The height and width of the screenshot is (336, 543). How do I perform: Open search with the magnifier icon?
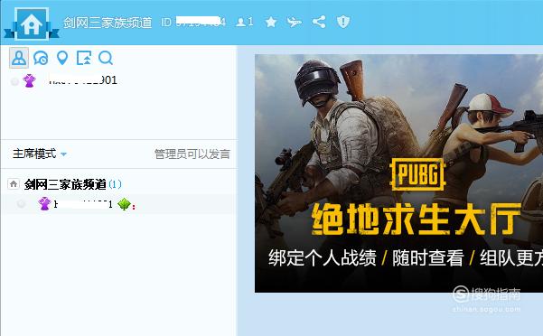(x=106, y=58)
